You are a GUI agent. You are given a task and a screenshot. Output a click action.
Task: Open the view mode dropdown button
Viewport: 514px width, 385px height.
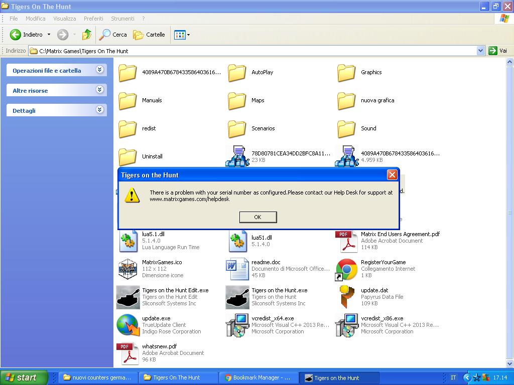click(x=182, y=35)
